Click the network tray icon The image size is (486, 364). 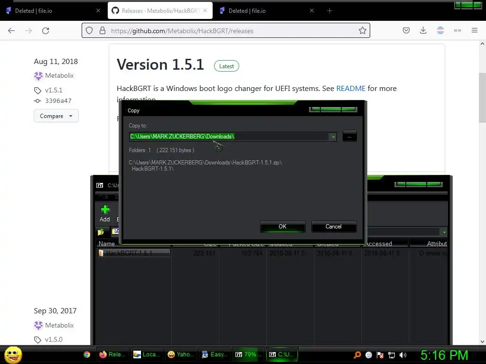pos(392,355)
